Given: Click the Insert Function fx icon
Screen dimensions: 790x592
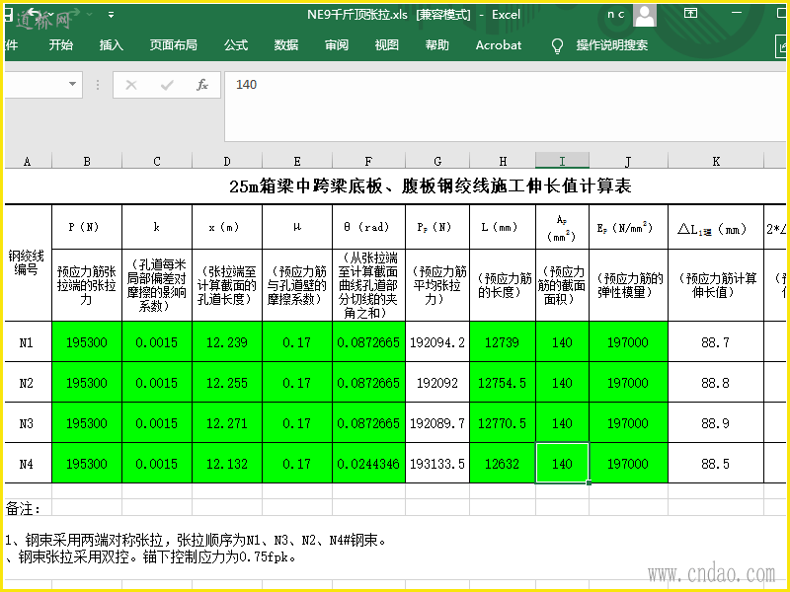Looking at the screenshot, I should (x=201, y=85).
